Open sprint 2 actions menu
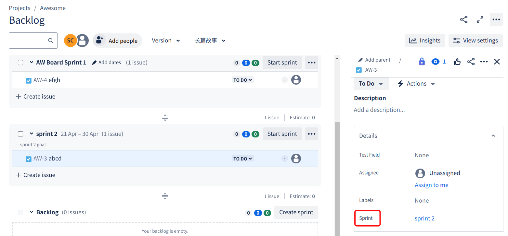Screen dimensions: 508x236 (x=311, y=134)
